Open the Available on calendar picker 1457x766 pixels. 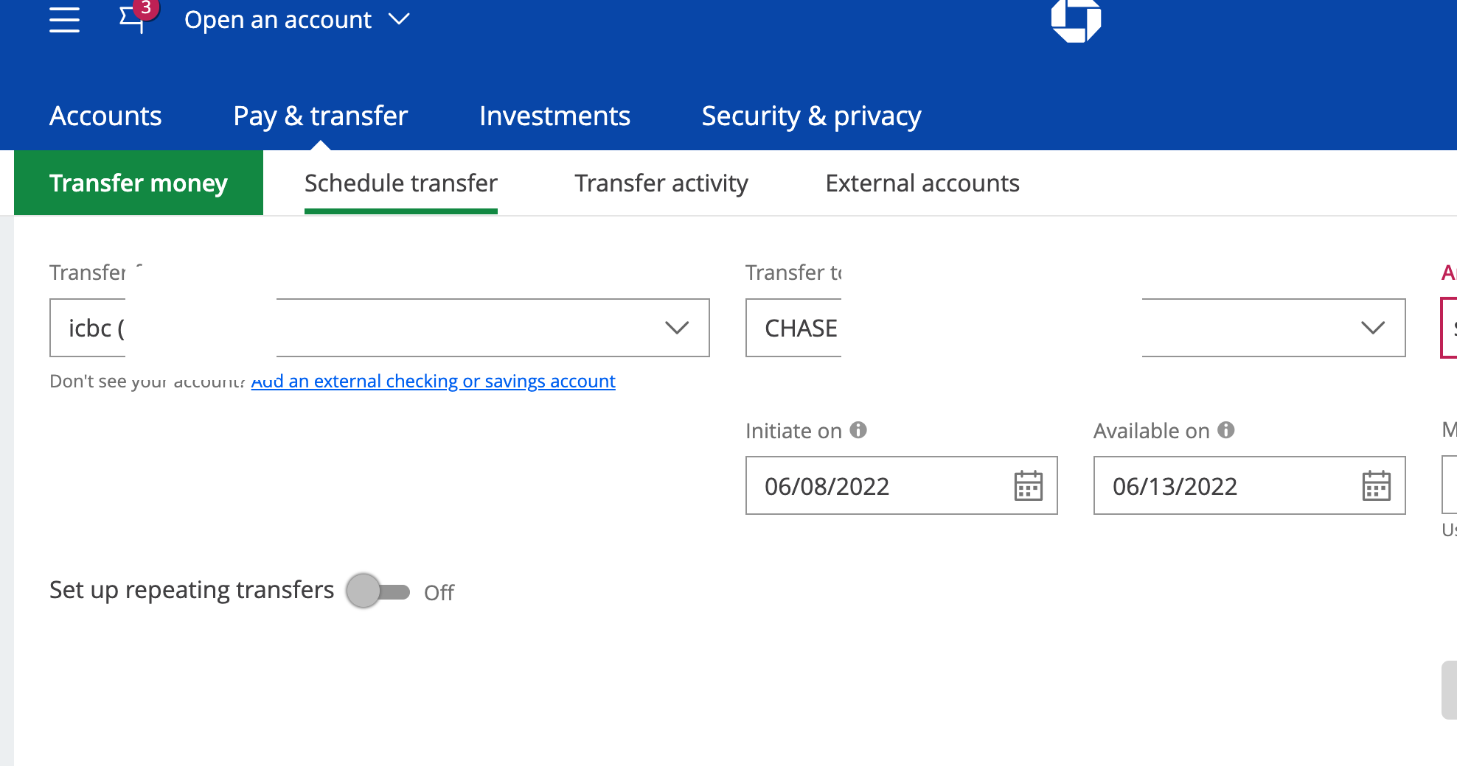coord(1376,486)
